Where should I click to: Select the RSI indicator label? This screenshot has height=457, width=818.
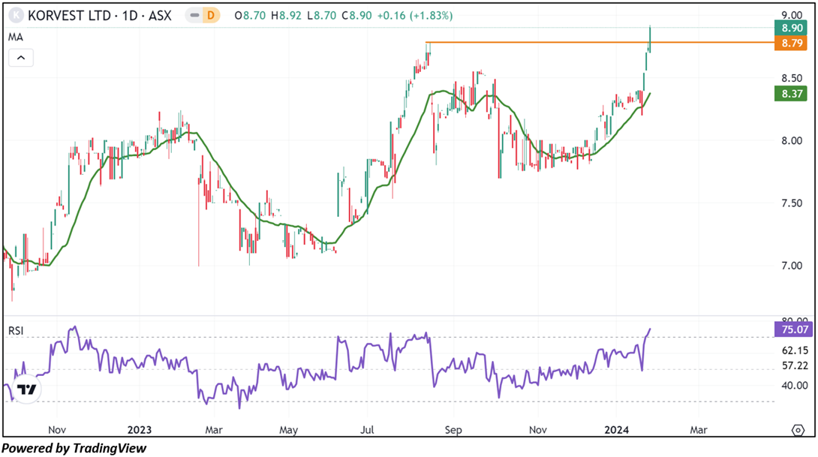tap(16, 331)
